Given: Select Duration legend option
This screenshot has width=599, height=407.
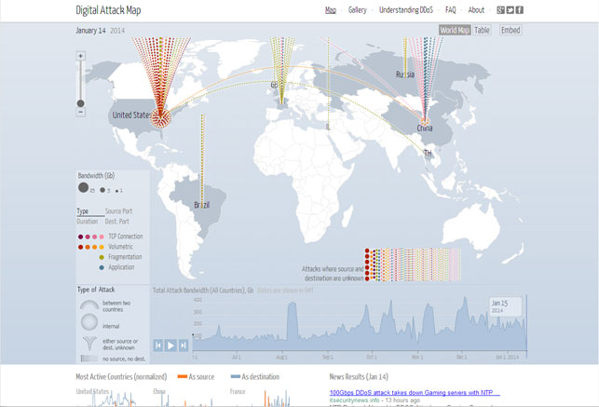Looking at the screenshot, I should [x=87, y=221].
